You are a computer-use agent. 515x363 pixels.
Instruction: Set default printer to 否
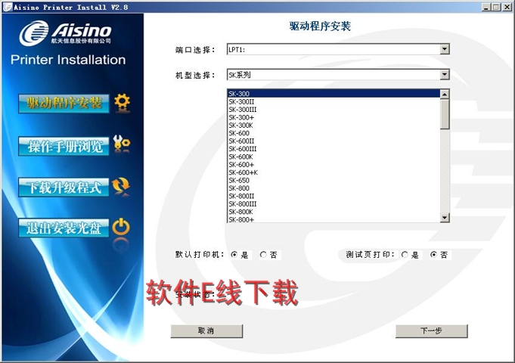click(263, 255)
